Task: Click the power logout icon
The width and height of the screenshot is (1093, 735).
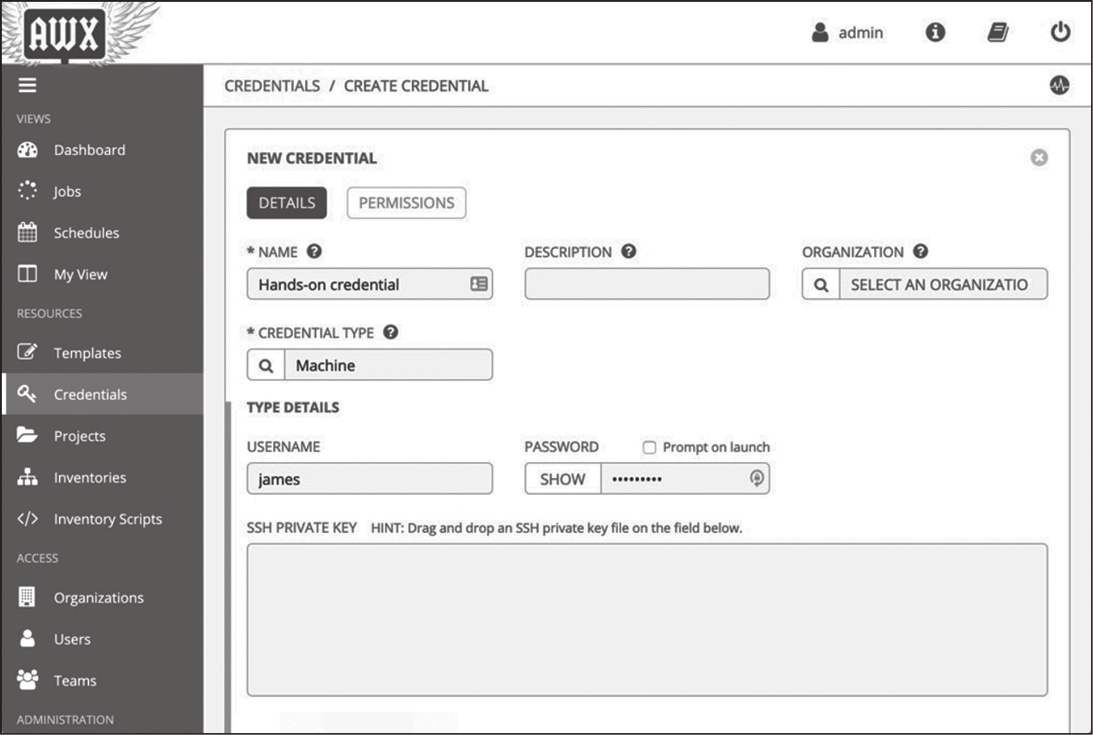Action: coord(1060,32)
